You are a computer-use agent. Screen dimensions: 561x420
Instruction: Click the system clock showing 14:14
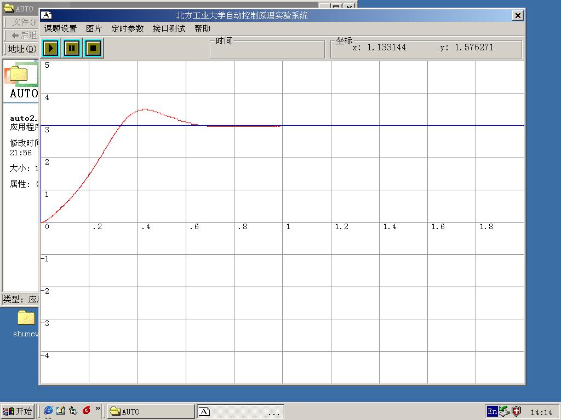point(541,412)
